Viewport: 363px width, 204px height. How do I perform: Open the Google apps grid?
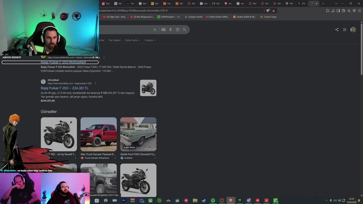pos(345,29)
